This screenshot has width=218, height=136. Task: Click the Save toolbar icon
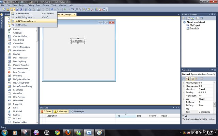tap(17, 10)
